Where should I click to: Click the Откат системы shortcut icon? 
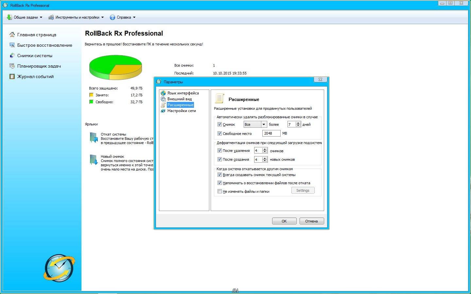[94, 138]
